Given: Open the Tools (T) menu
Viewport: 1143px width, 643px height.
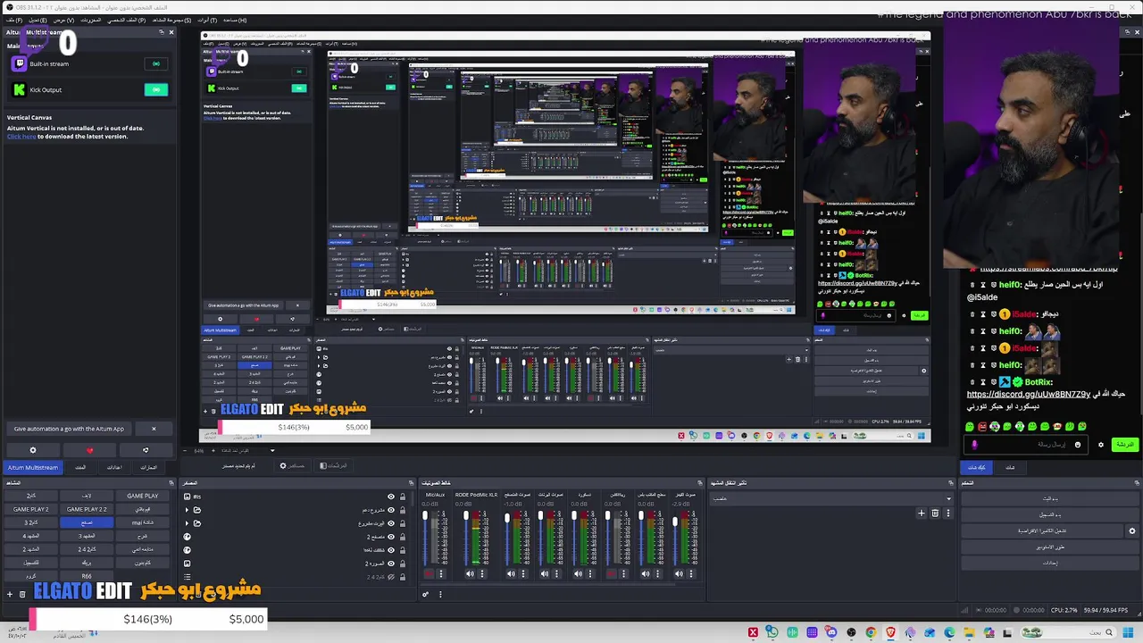Looking at the screenshot, I should (207, 20).
